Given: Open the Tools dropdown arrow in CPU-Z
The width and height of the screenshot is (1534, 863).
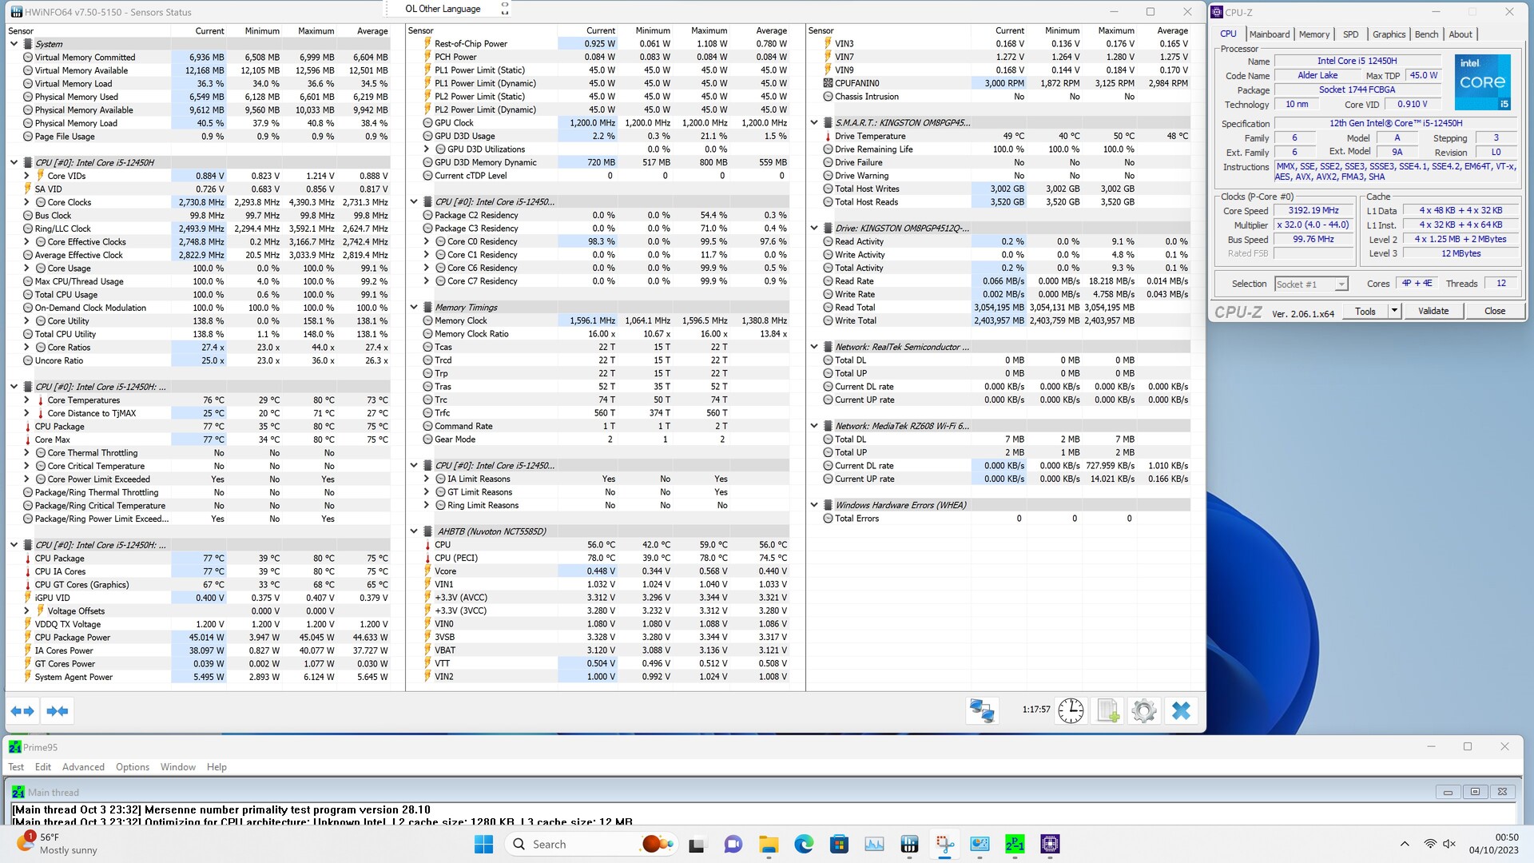Looking at the screenshot, I should (x=1394, y=311).
